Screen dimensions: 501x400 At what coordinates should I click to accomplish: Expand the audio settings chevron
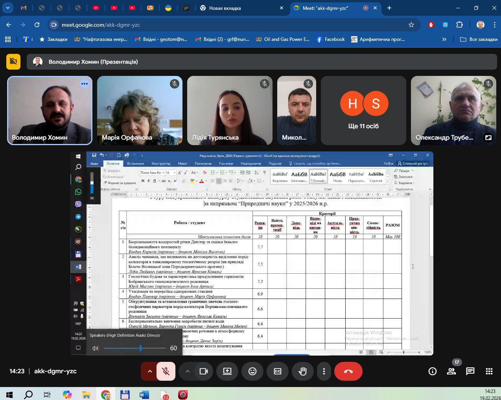150,371
